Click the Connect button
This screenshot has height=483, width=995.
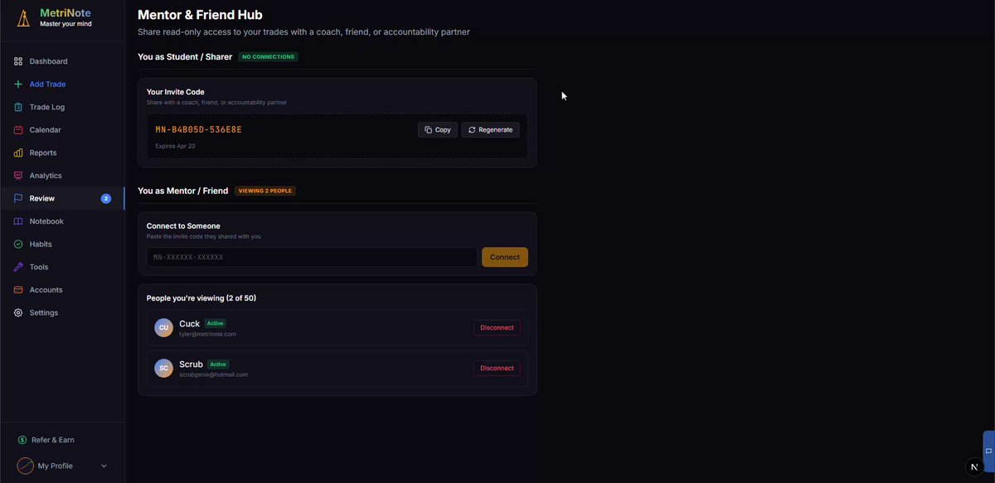point(504,257)
